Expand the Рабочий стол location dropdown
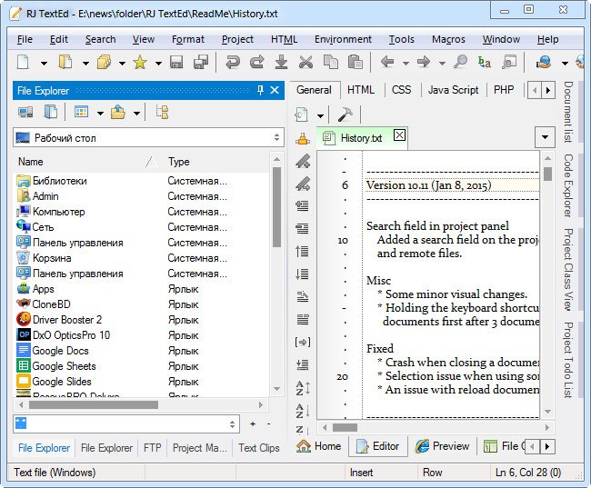Image resolution: width=591 pixels, height=488 pixels. pos(276,137)
